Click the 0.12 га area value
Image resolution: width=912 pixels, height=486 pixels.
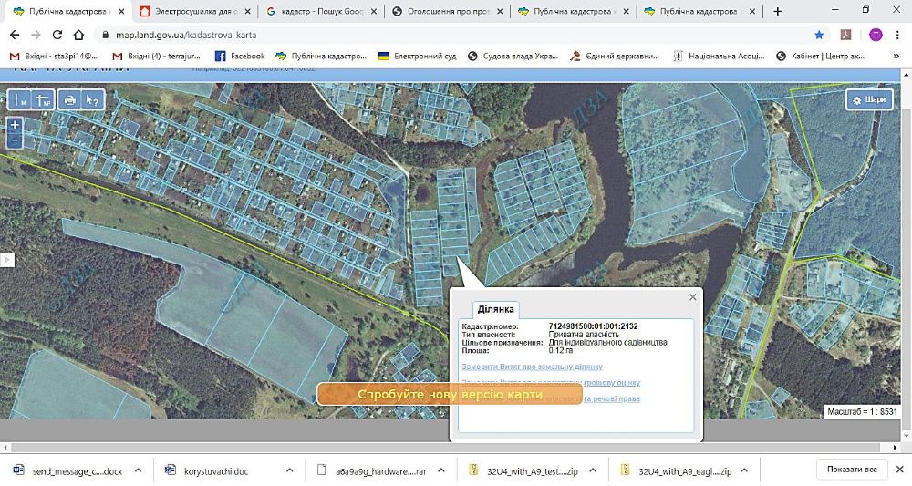coord(560,350)
